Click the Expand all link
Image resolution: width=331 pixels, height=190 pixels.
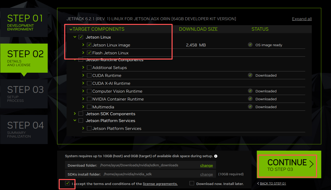click(x=302, y=19)
